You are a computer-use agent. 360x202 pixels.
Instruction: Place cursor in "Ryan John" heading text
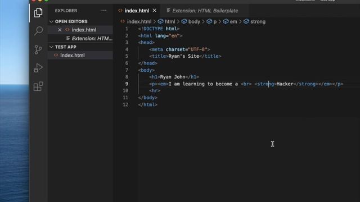(173, 77)
